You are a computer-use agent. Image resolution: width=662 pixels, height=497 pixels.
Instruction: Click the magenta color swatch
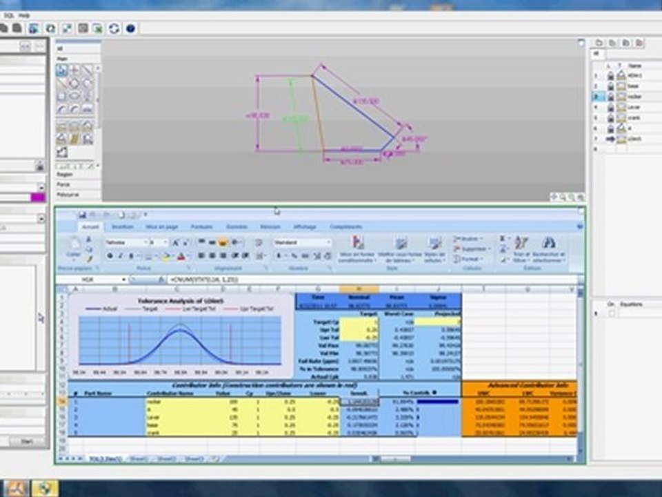click(x=38, y=197)
